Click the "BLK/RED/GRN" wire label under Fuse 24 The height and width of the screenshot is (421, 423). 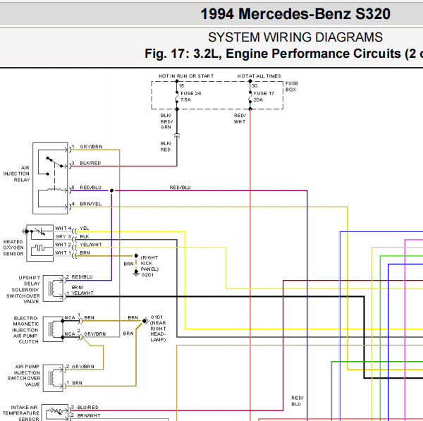[166, 121]
